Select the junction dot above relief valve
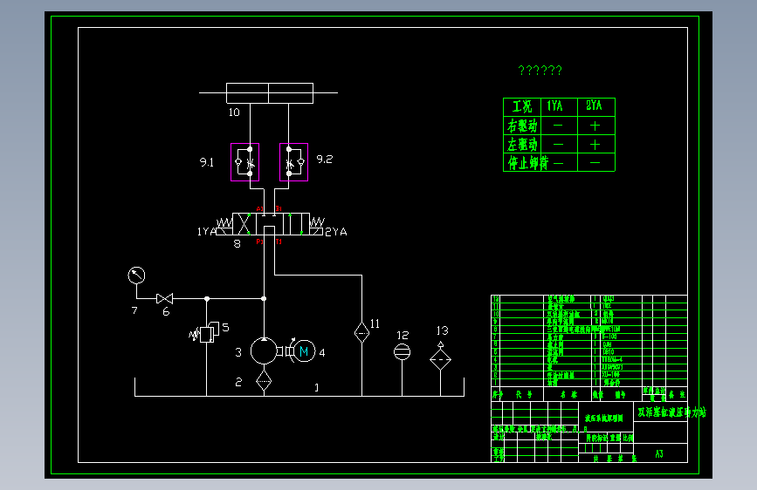The width and height of the screenshot is (757, 490). [x=207, y=298]
